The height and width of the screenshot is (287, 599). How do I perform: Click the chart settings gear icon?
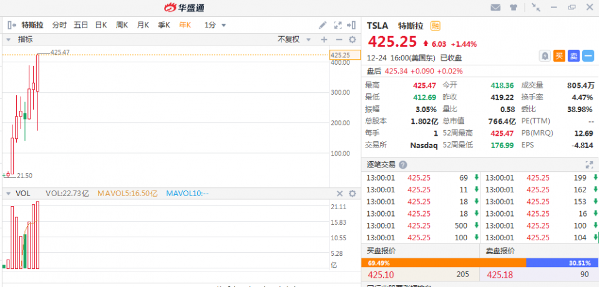pos(352,39)
